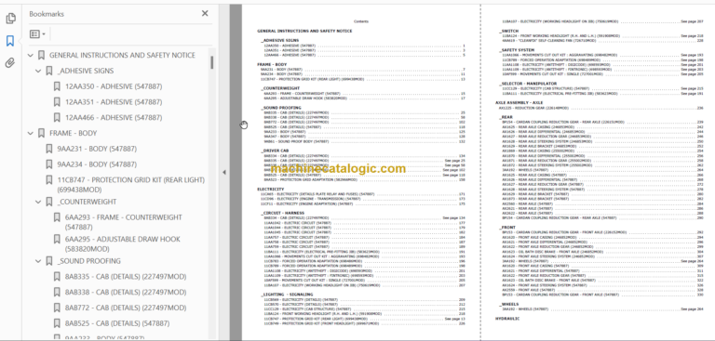Click contents heading _DRIVER CAB
Image resolution: width=715 pixels, height=341 pixels.
click(275, 151)
